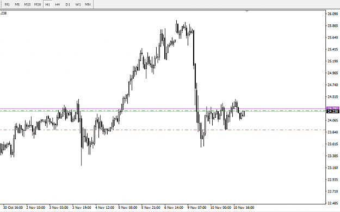340x212 pixels.
Task: Click the 24.515 price scale value
Action: (332, 97)
